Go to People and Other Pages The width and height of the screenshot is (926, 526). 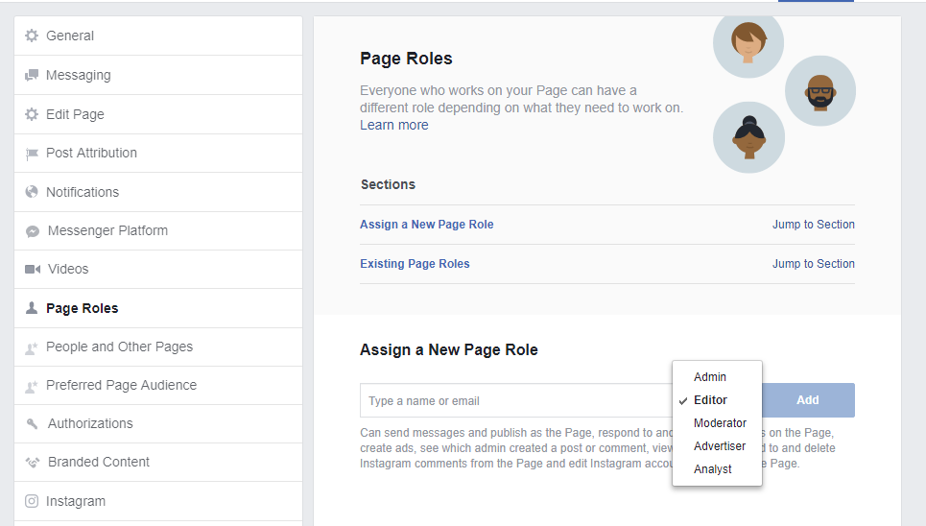click(119, 347)
